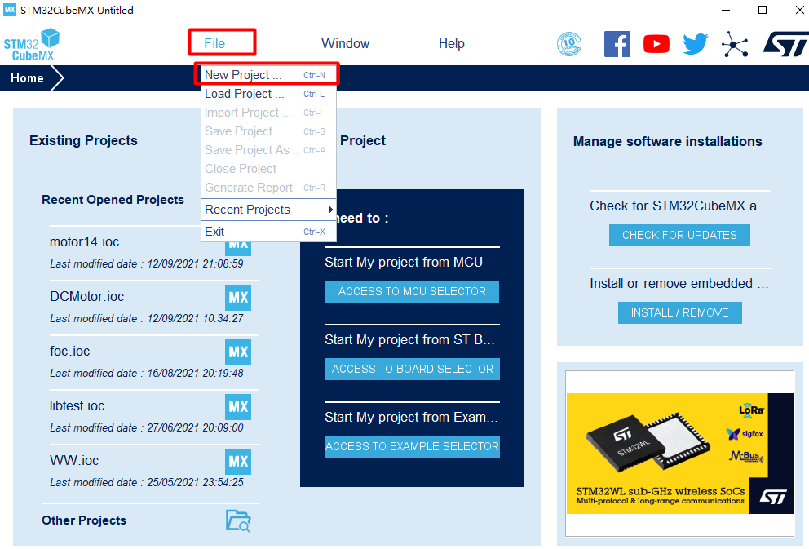Open the recent project WW.ioc
Image resolution: width=809 pixels, height=549 pixels.
(74, 461)
